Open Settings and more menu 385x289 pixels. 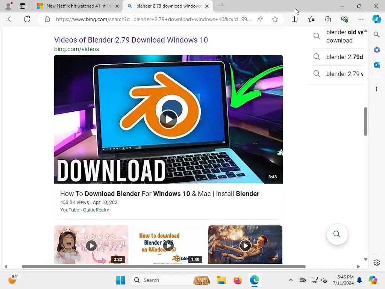[361, 19]
